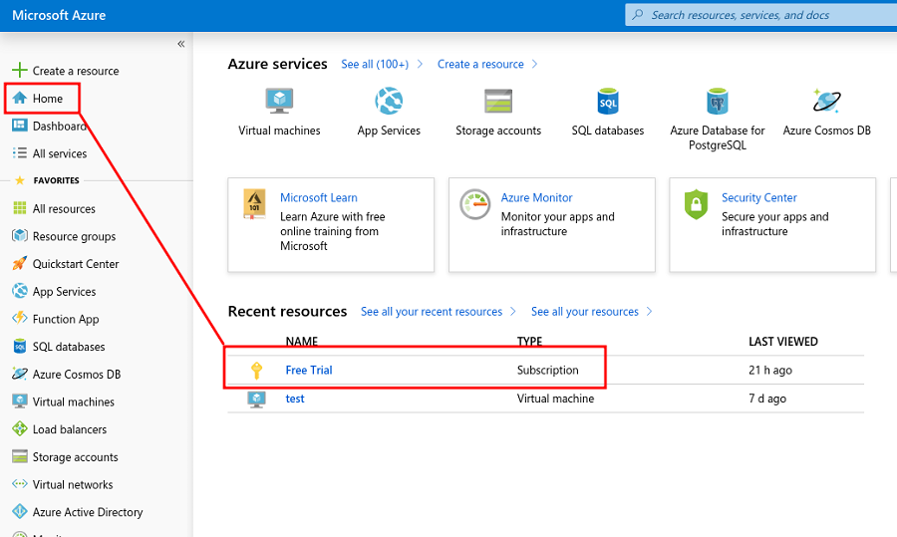Click the Virtual machines sidebar monitor icon
The width and height of the screenshot is (897, 537).
pyautogui.click(x=20, y=401)
